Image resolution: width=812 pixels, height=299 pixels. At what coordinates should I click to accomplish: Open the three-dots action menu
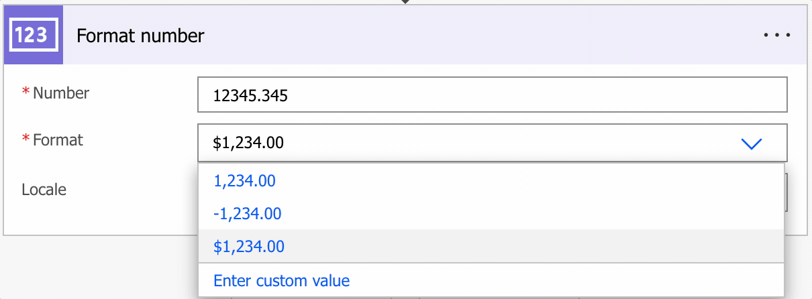coord(777,36)
